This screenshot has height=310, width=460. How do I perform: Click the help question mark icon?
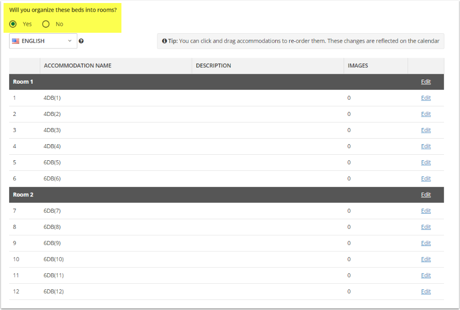(81, 41)
